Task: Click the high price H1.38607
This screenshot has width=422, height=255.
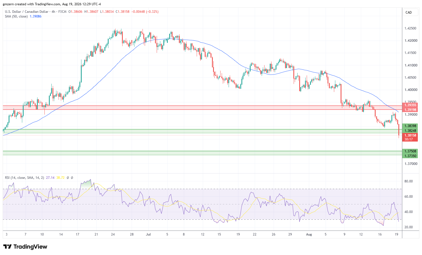Action: 91,12
